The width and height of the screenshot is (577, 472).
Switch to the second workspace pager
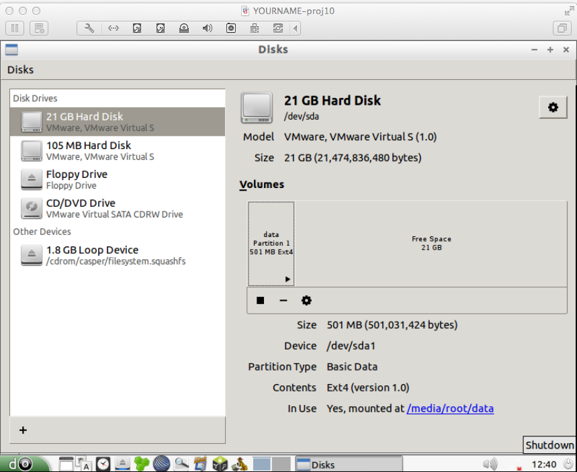(x=281, y=464)
